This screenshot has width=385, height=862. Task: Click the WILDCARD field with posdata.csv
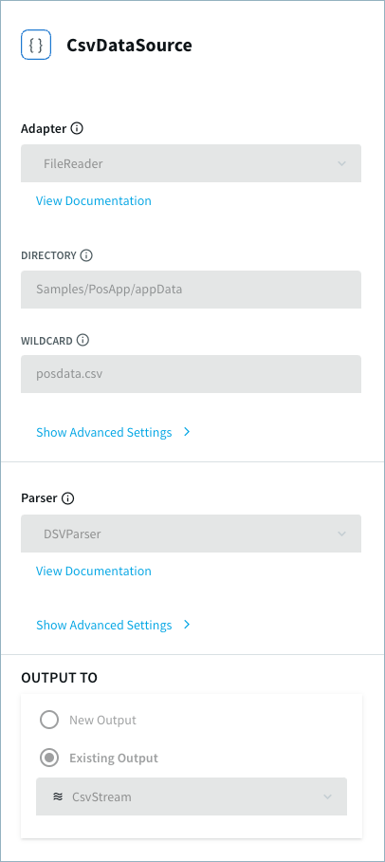(x=192, y=374)
